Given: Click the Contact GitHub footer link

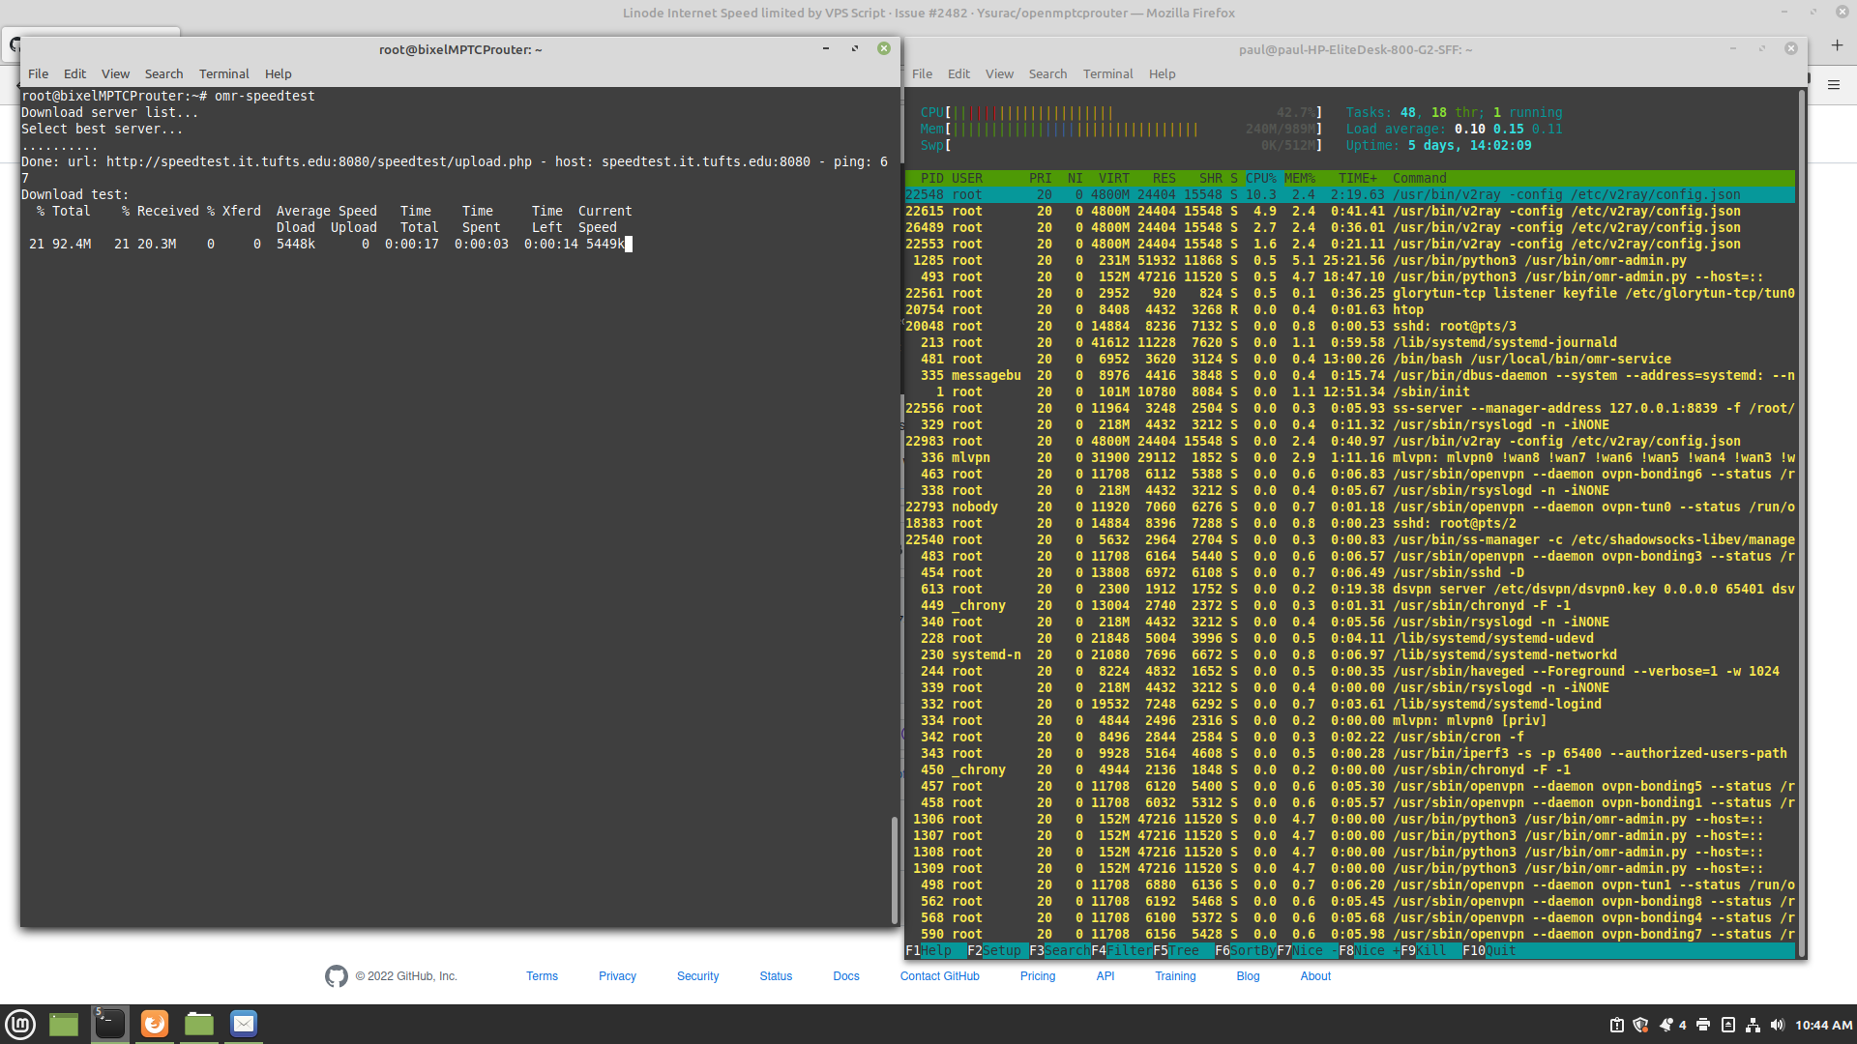Looking at the screenshot, I should click(939, 976).
